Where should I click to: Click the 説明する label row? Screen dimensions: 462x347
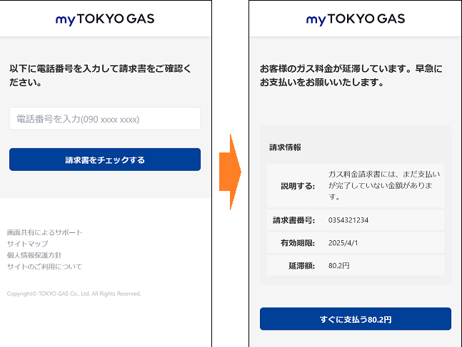click(x=356, y=186)
